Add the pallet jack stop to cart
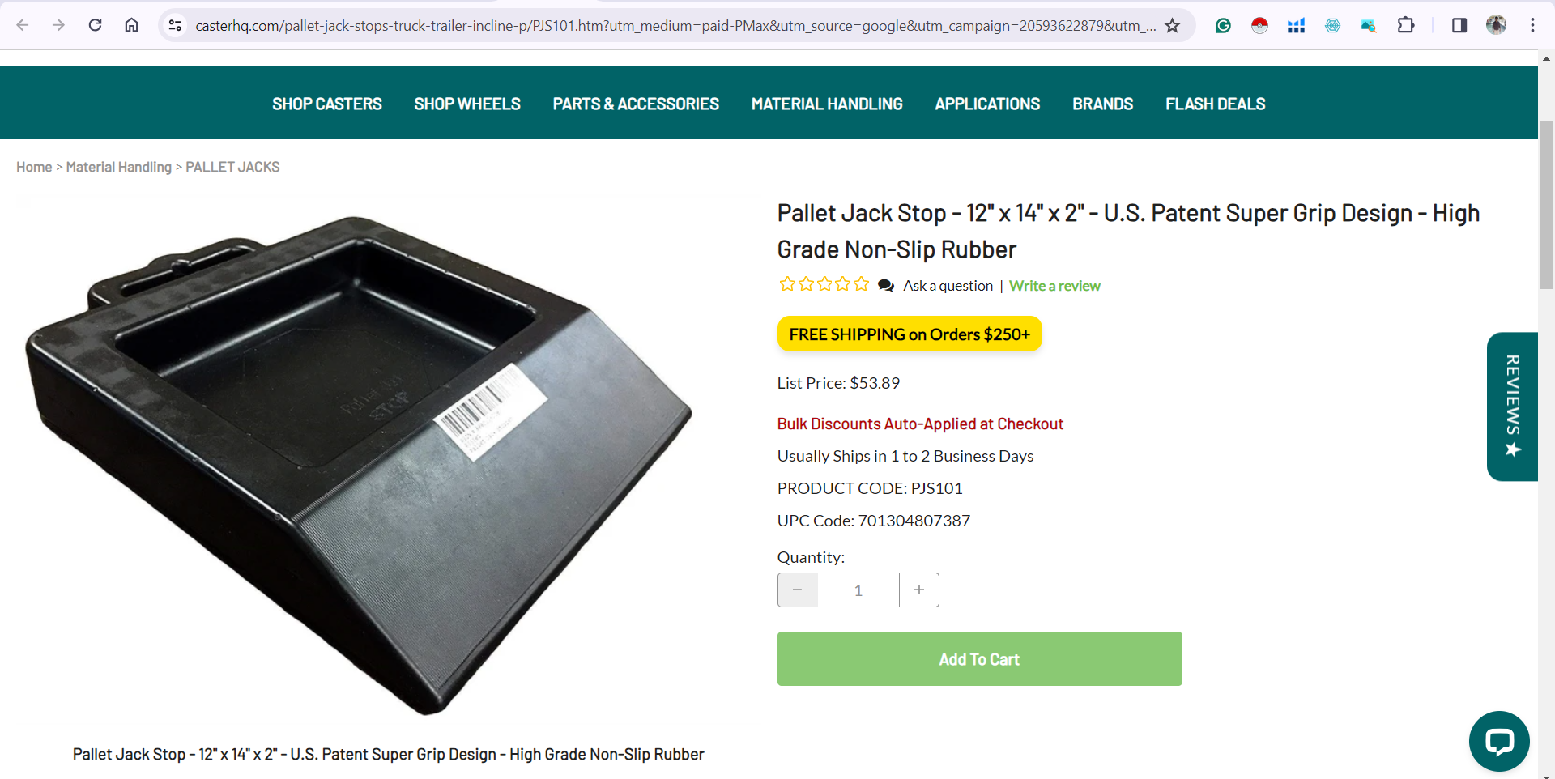The width and height of the screenshot is (1555, 779). tap(980, 659)
